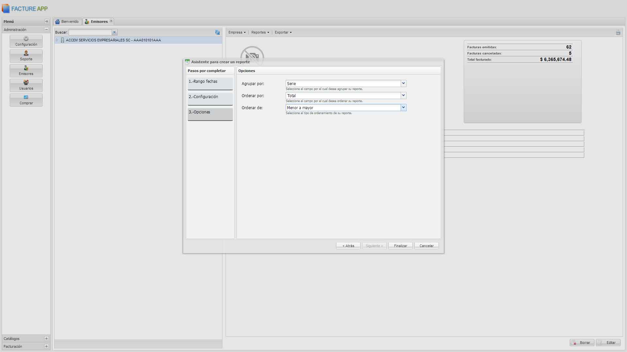Click the Soporte person icon
627x352 pixels.
click(x=26, y=53)
